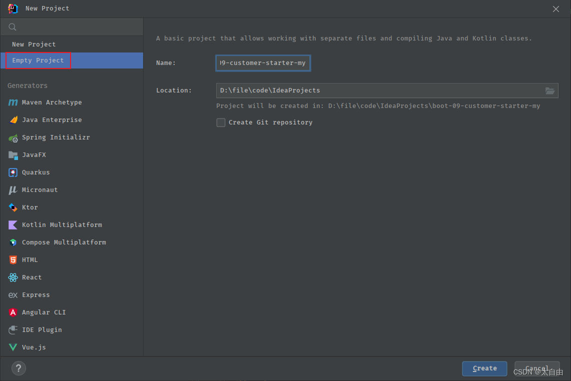
Task: Open help with the question mark button
Action: click(x=19, y=368)
